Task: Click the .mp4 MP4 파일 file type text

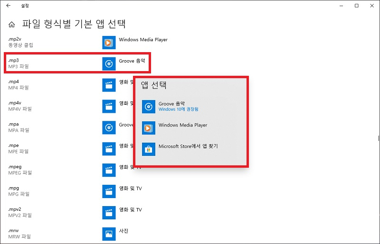Action: click(19, 85)
